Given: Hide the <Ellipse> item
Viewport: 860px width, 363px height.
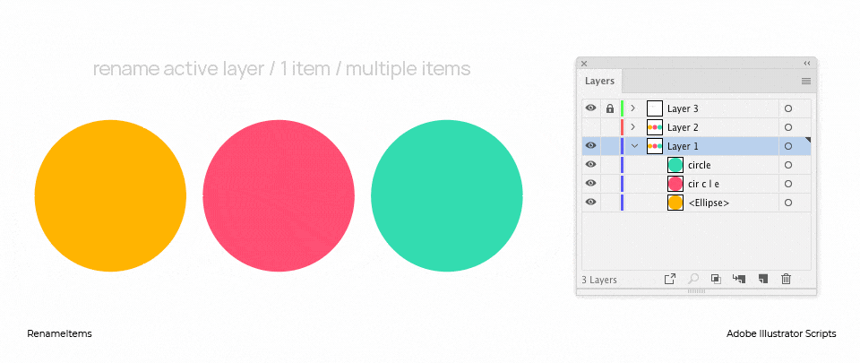Looking at the screenshot, I should [x=590, y=203].
